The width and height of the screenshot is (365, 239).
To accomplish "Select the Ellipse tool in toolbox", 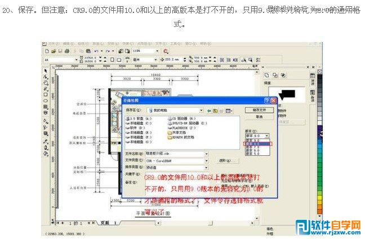I will [x=46, y=101].
